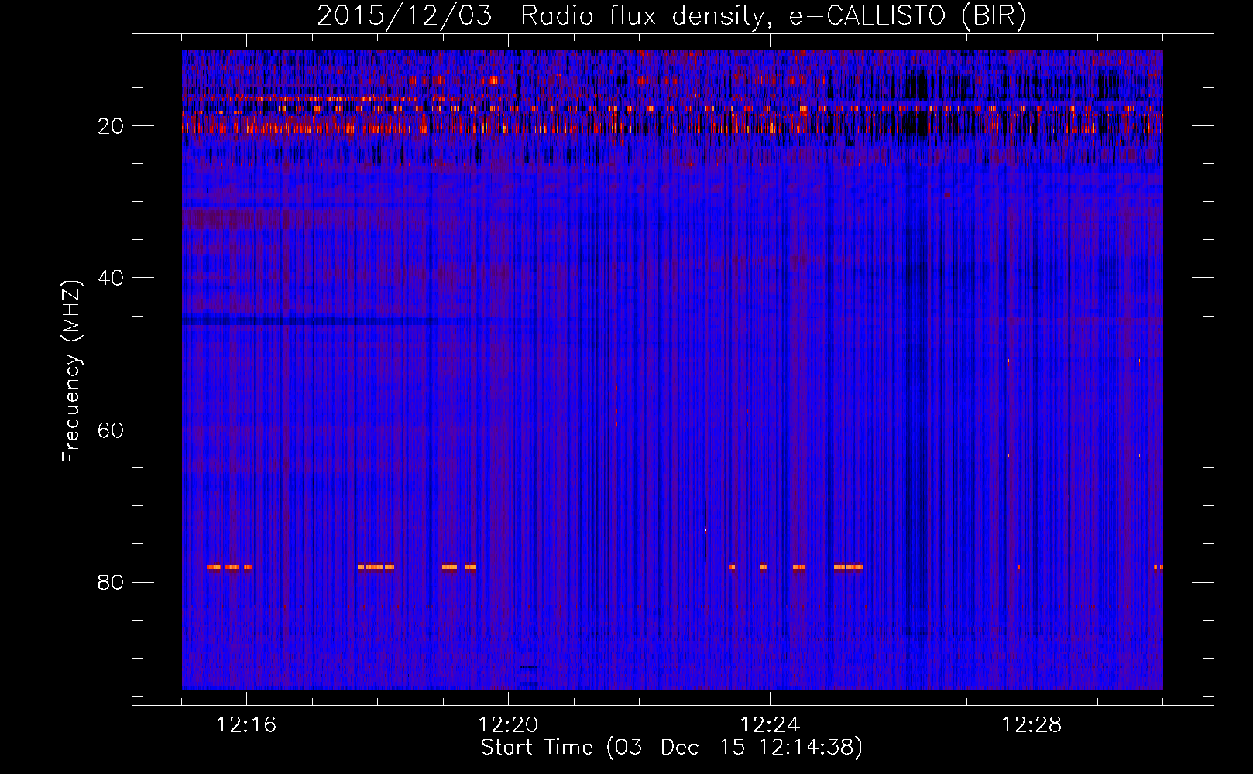Screen dimensions: 1253x774
Task: Click the frequency tick label 20
Action: 112,126
